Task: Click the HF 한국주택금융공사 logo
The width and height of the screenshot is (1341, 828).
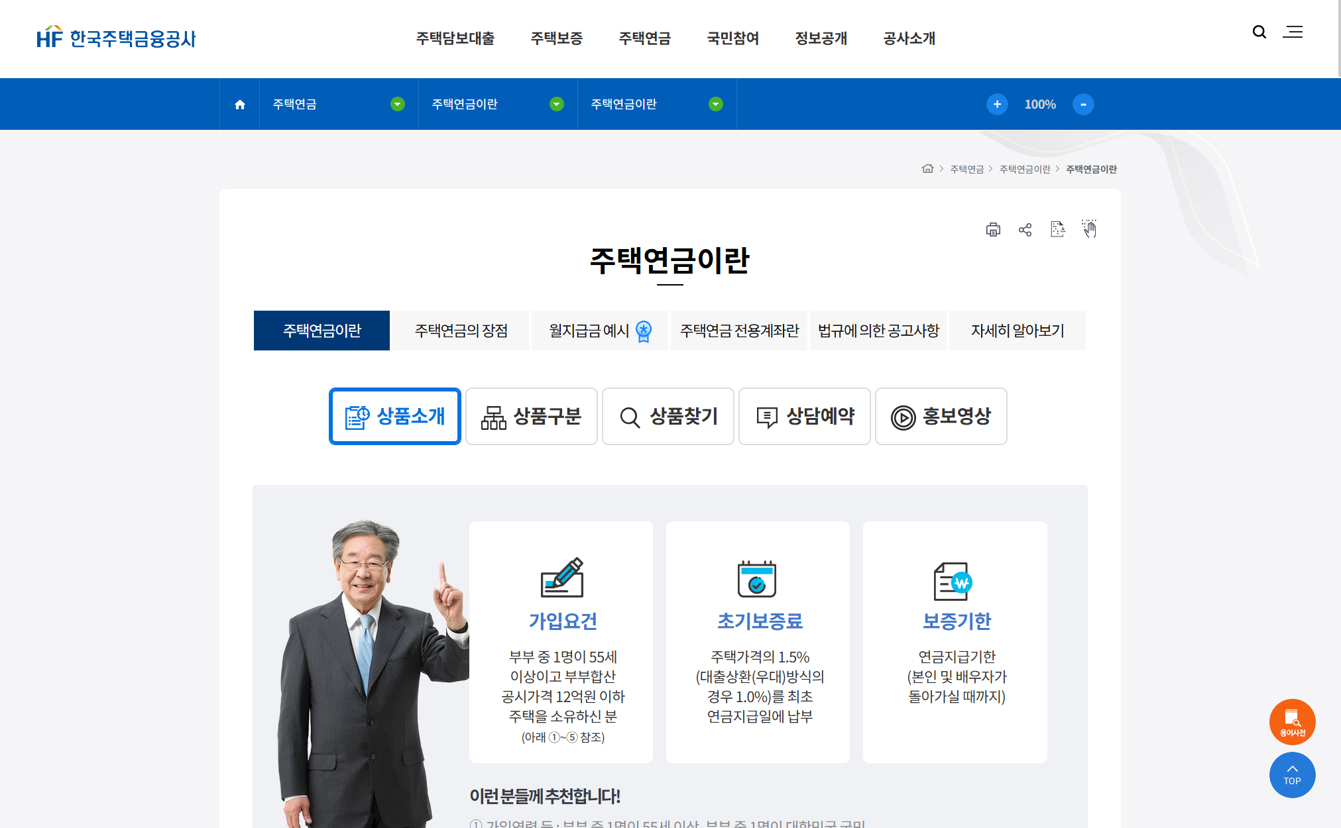Action: pyautogui.click(x=117, y=38)
